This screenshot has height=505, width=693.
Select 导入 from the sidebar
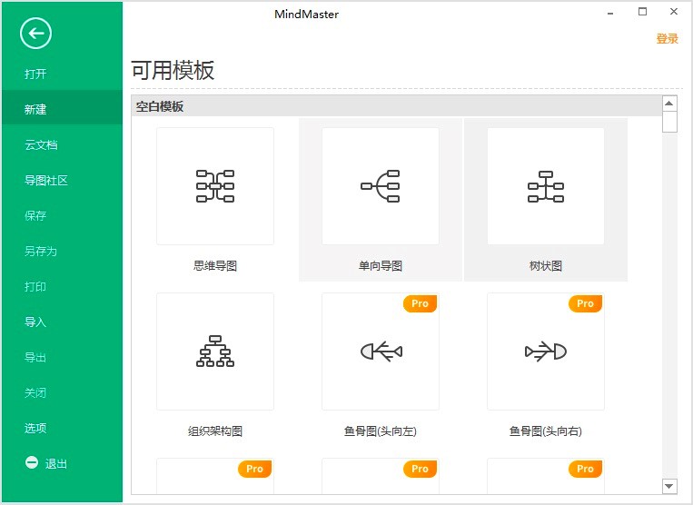pos(35,322)
